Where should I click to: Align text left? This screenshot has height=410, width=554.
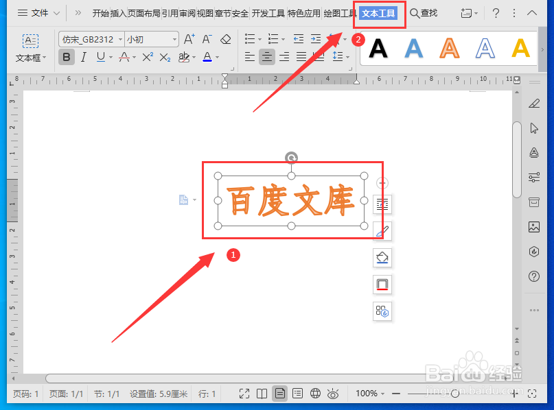click(x=250, y=56)
